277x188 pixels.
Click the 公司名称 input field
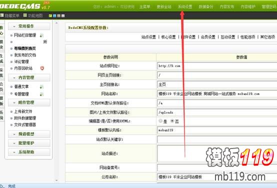click(217, 177)
